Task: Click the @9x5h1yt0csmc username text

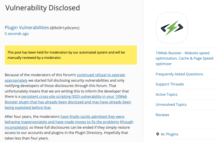Action: coord(65,28)
